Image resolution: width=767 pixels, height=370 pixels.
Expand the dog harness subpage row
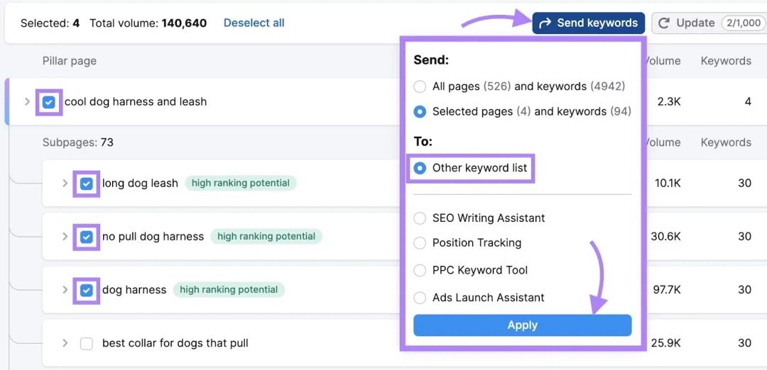(65, 290)
